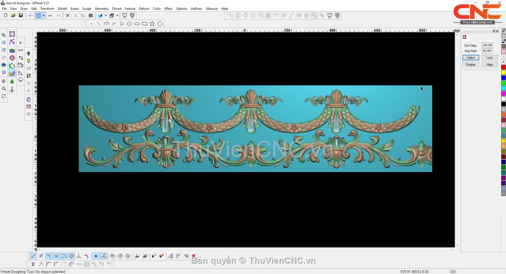Image resolution: width=506 pixels, height=274 pixels.
Task: Activate the abc text tool
Action: 12,50
